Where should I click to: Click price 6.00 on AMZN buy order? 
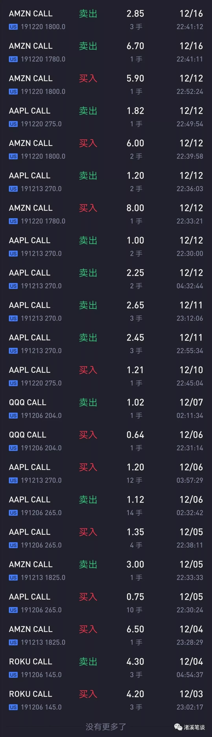[135, 143]
